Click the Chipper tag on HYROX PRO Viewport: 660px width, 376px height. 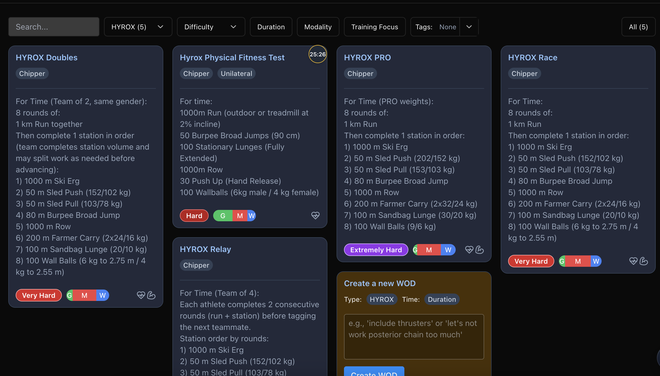pos(360,73)
